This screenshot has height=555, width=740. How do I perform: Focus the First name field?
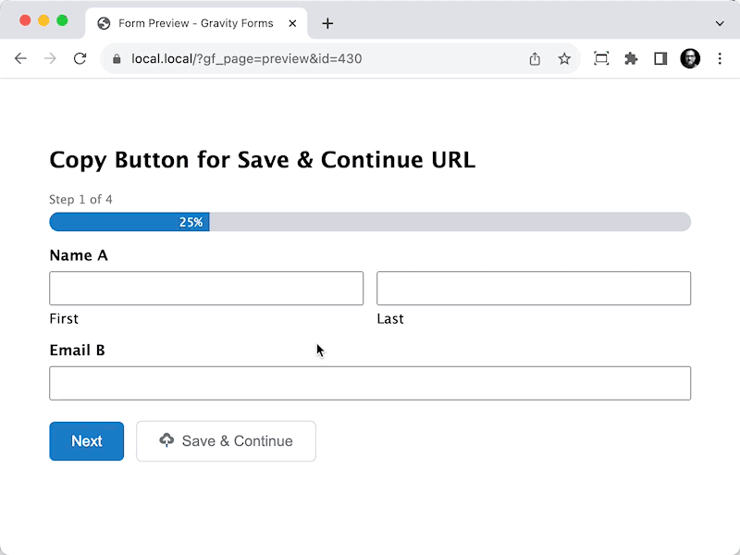(206, 289)
